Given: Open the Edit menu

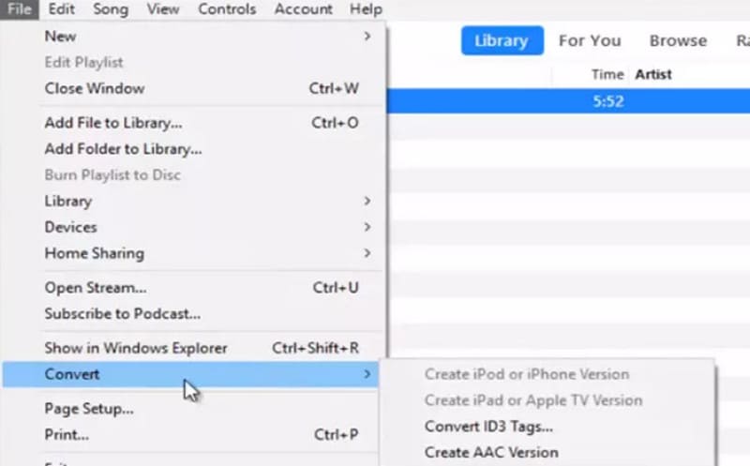Looking at the screenshot, I should click(61, 9).
